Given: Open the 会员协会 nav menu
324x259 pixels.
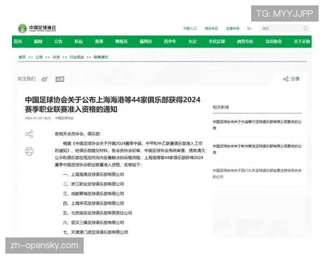Looking at the screenshot, I should tap(274, 42).
